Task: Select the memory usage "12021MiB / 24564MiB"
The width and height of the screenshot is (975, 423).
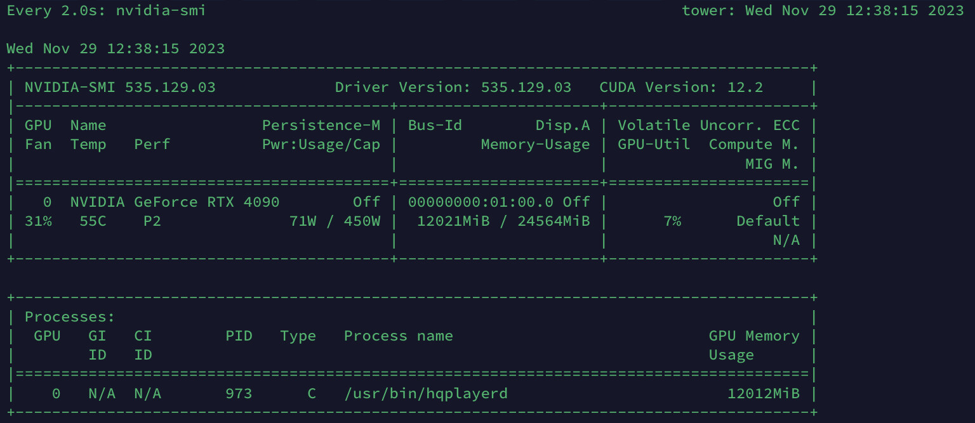Action: pyautogui.click(x=504, y=221)
